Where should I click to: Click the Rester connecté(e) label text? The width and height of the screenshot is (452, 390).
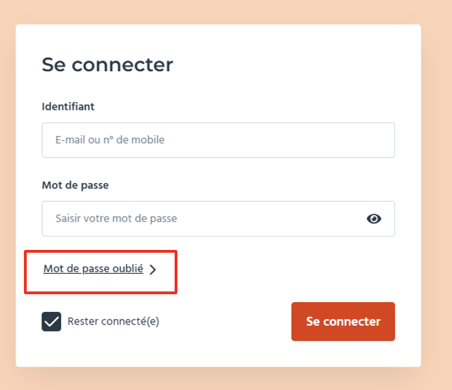[x=113, y=322]
